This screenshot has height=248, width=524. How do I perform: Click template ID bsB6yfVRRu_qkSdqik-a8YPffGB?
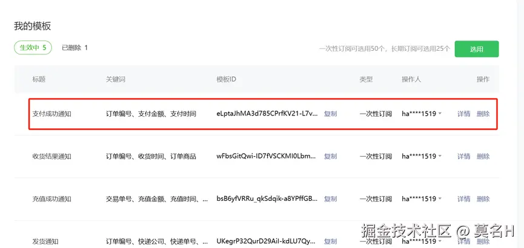[267, 199]
